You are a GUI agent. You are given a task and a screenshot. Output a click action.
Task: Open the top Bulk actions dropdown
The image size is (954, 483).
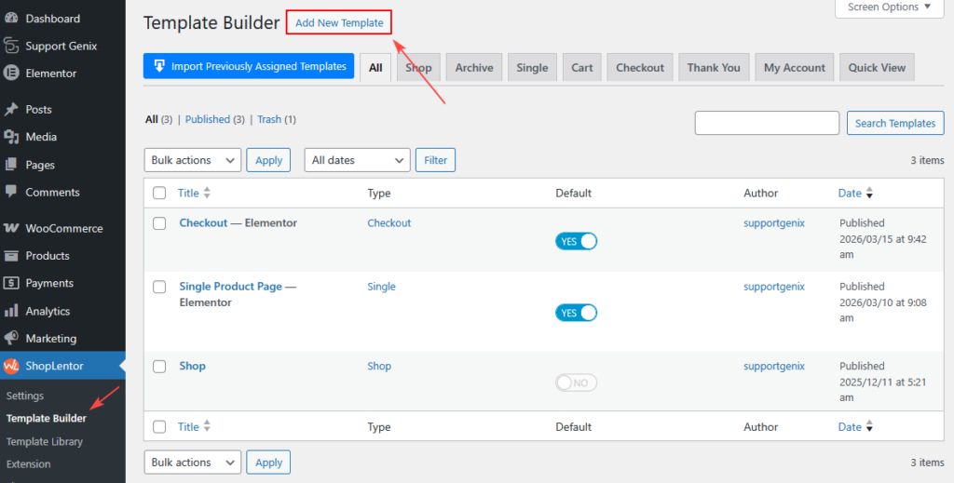tap(192, 160)
